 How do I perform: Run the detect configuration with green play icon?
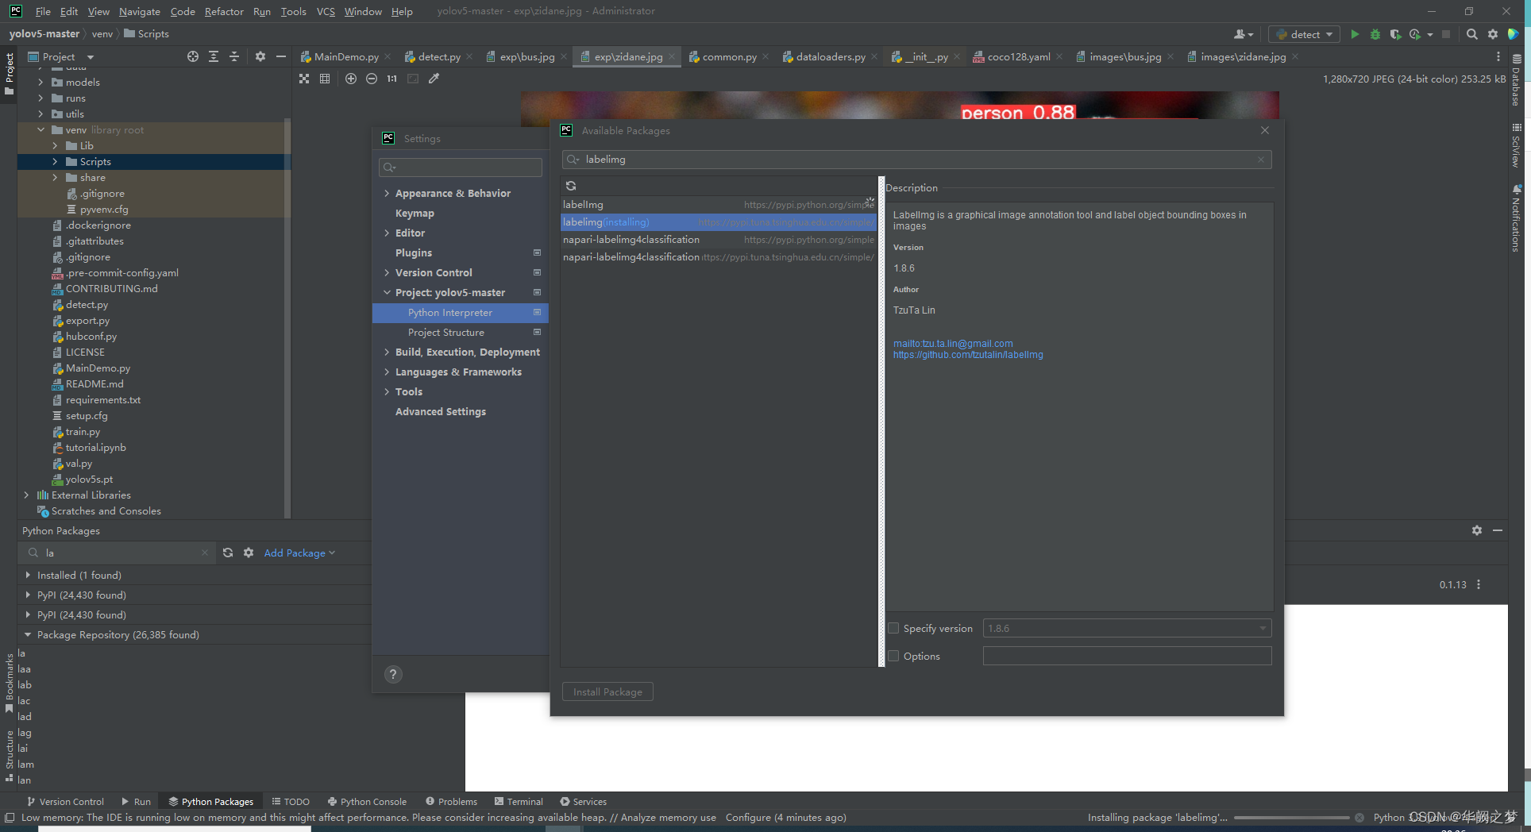(x=1355, y=34)
